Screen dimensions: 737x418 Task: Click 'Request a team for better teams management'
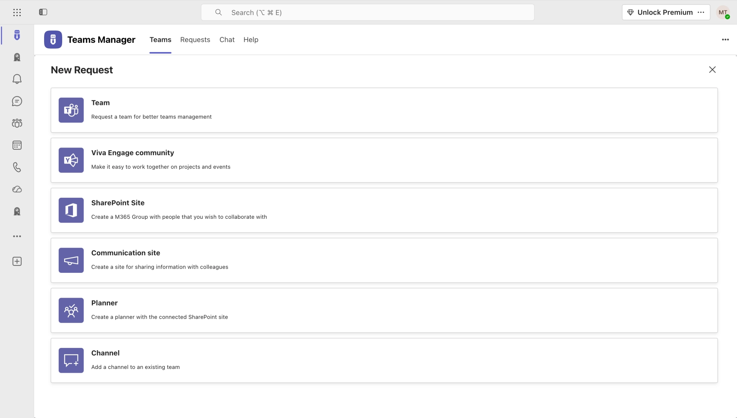(x=151, y=117)
